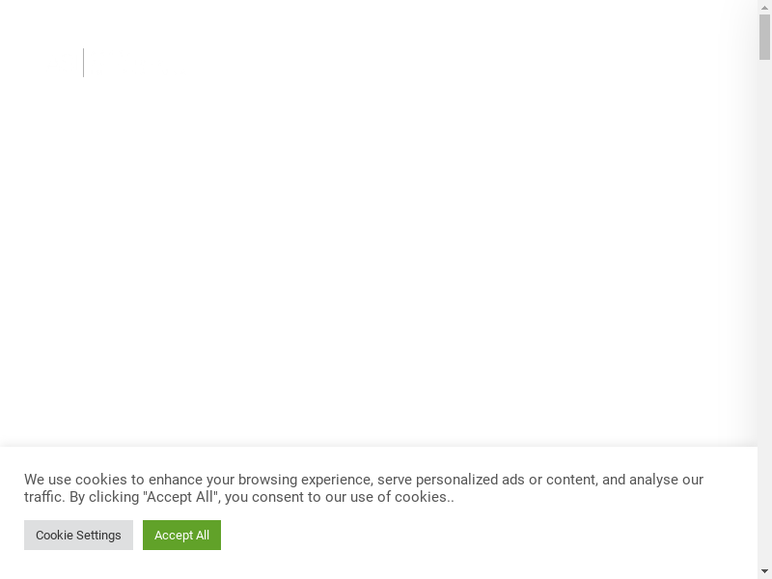Click the scrollbar up arrow
This screenshot has width=772, height=579.
[764, 7]
